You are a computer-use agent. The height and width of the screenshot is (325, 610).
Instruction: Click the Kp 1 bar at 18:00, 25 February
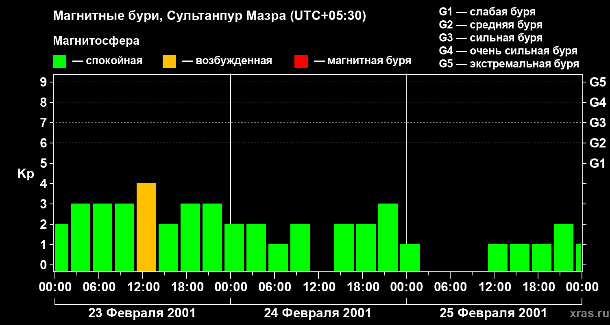click(x=542, y=258)
